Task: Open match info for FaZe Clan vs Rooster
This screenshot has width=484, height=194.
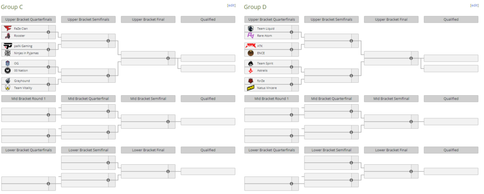Action: (49, 32)
